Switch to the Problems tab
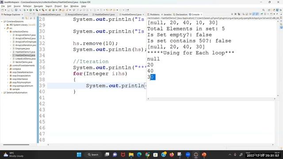 (x=153, y=15)
